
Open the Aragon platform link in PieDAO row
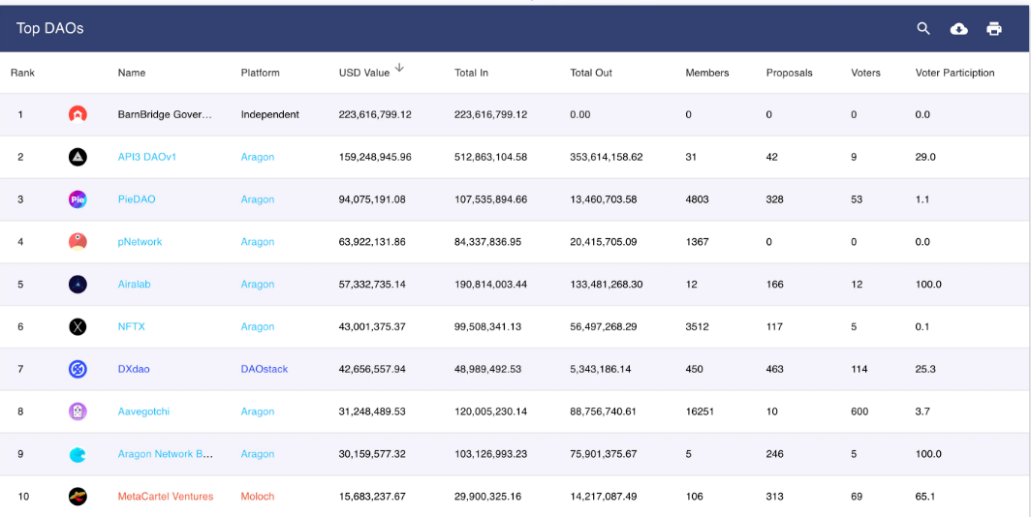[x=257, y=199]
